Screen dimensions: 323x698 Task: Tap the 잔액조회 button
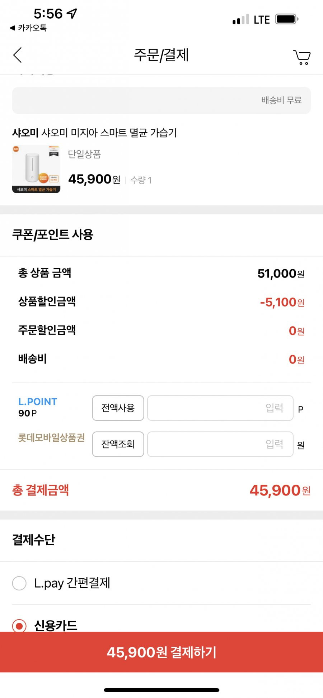(118, 444)
